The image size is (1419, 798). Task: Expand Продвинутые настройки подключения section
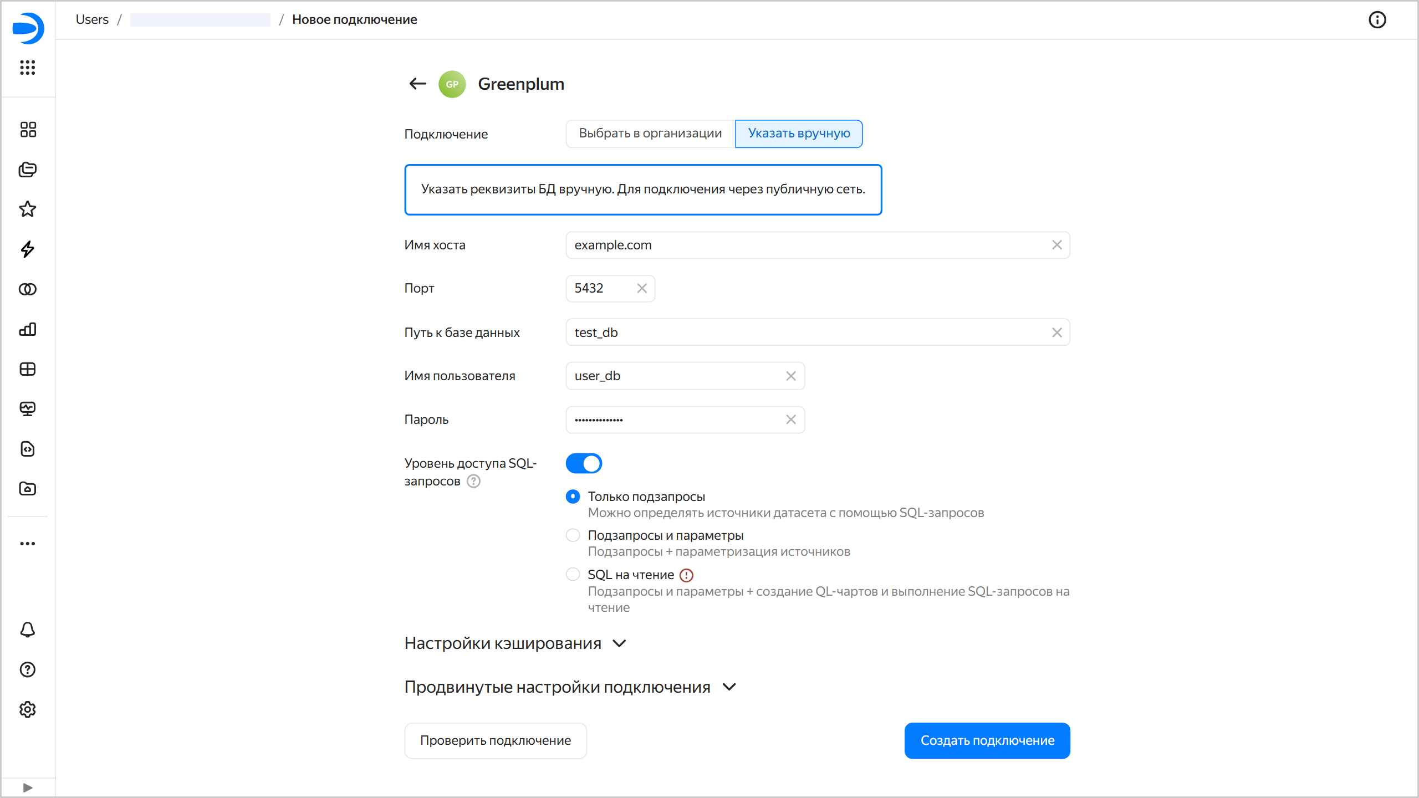[x=571, y=687]
